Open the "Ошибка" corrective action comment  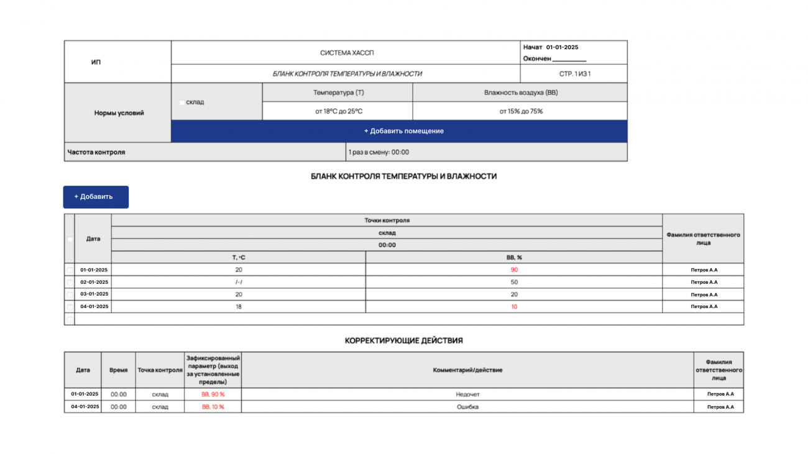(x=467, y=407)
